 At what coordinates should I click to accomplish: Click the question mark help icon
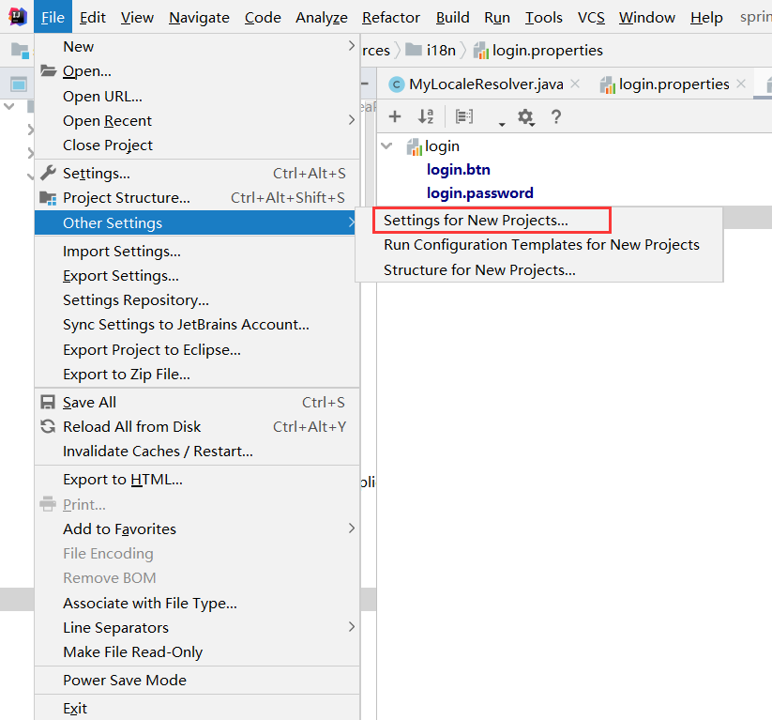click(x=556, y=116)
